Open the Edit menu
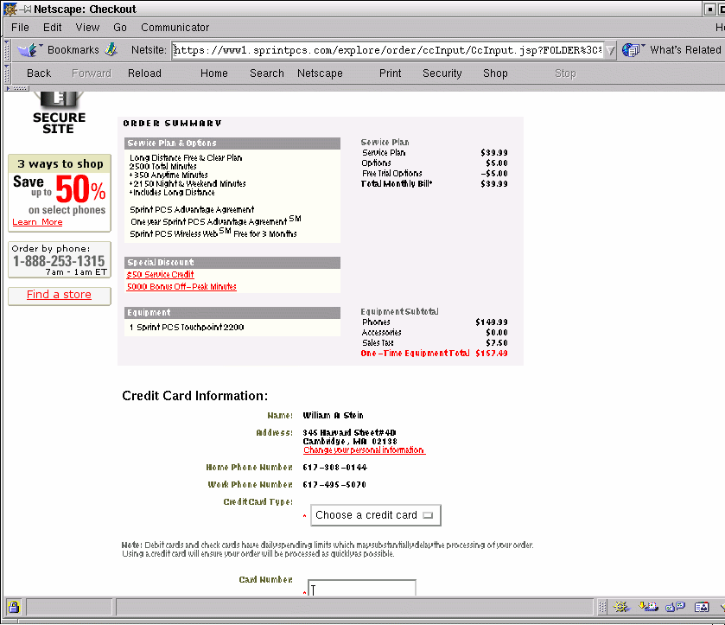This screenshot has width=725, height=625. click(52, 28)
